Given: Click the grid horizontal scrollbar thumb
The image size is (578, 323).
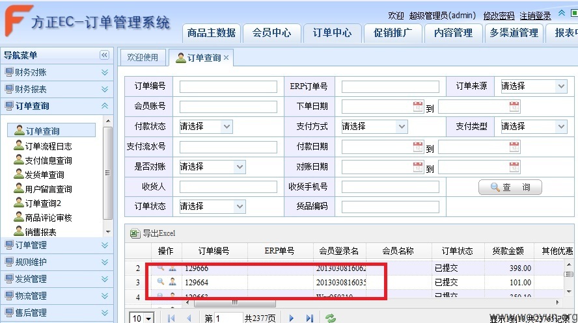Looking at the screenshot, I should [x=235, y=303].
